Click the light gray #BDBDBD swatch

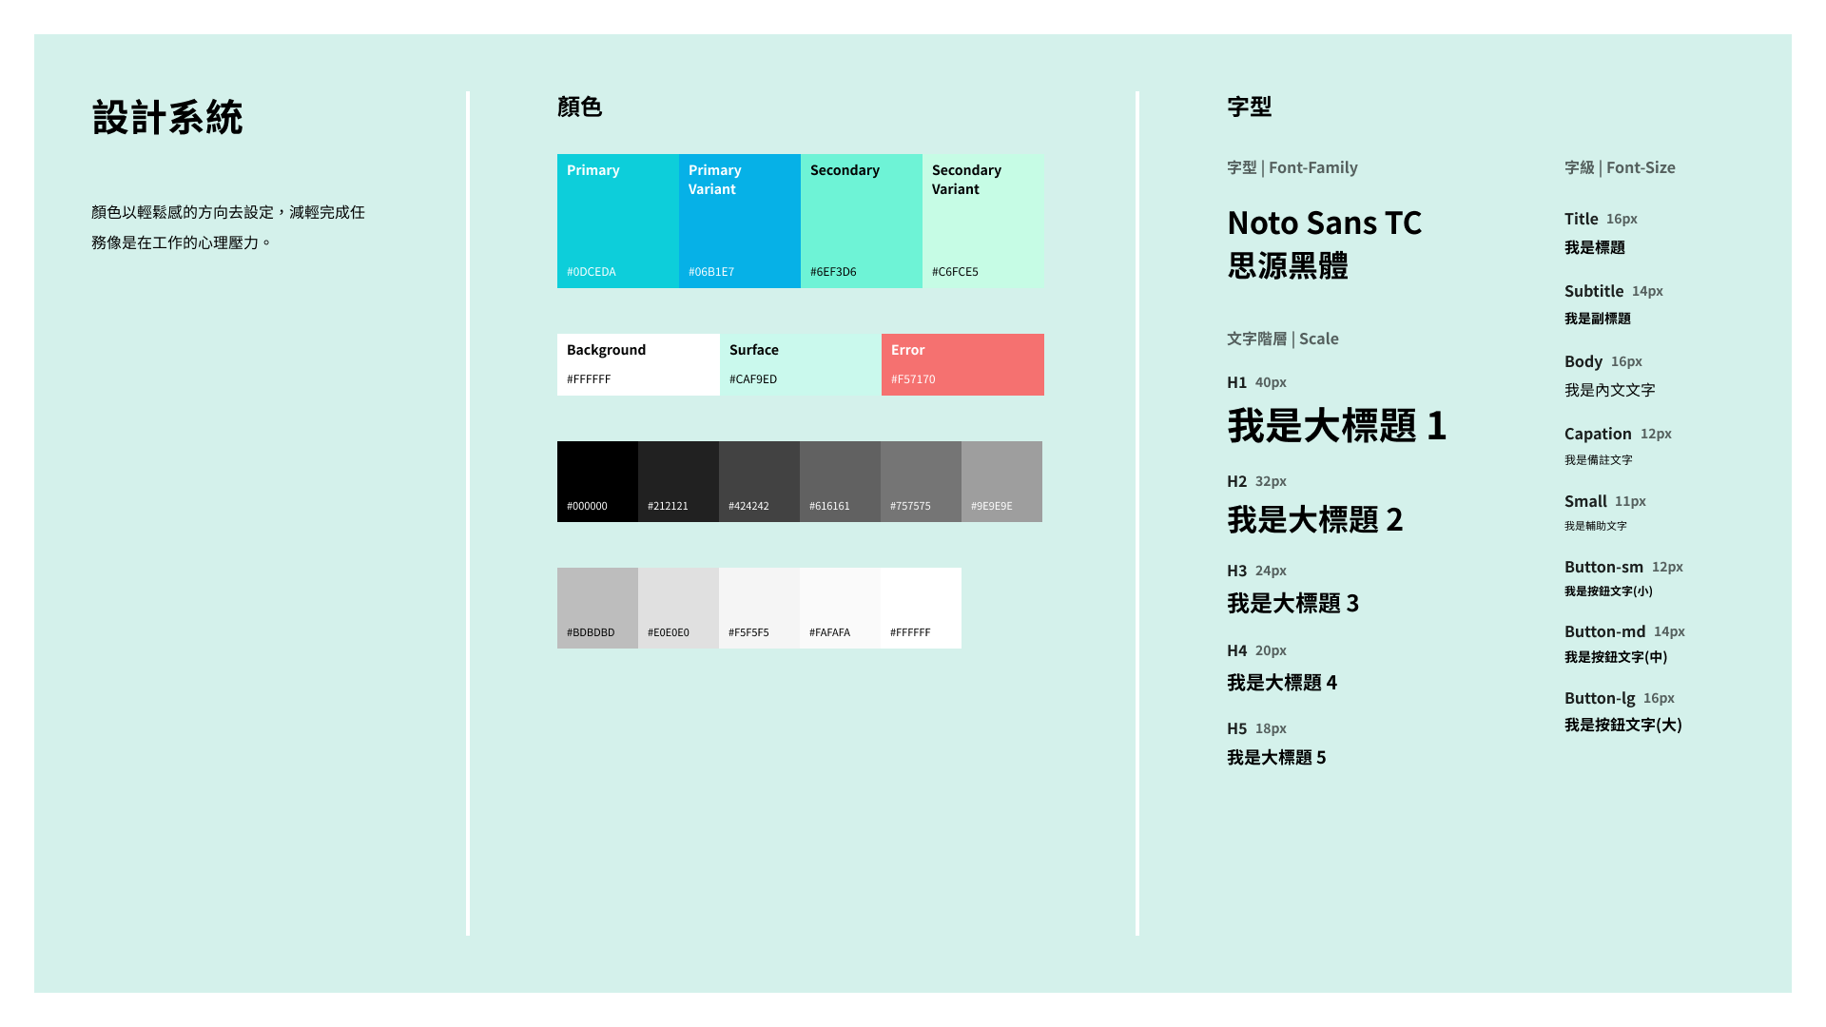[597, 607]
